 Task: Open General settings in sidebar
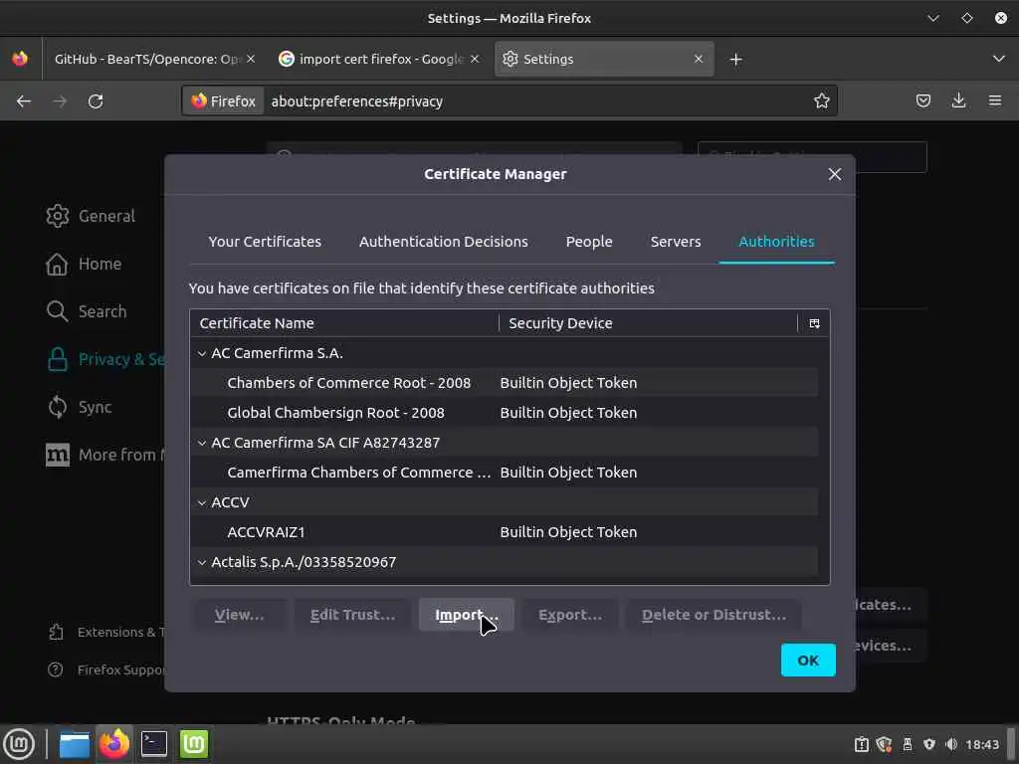[91, 216]
